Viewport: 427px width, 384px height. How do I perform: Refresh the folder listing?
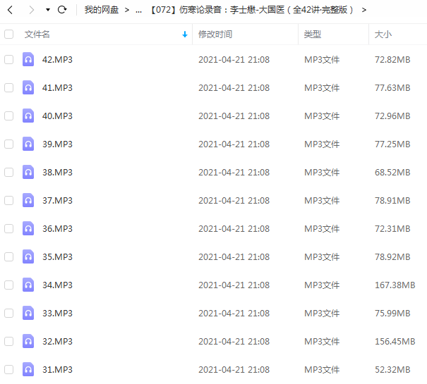click(x=62, y=10)
